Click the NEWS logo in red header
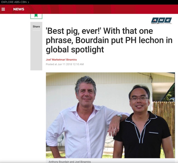This screenshot has height=163, width=178. 19,9
